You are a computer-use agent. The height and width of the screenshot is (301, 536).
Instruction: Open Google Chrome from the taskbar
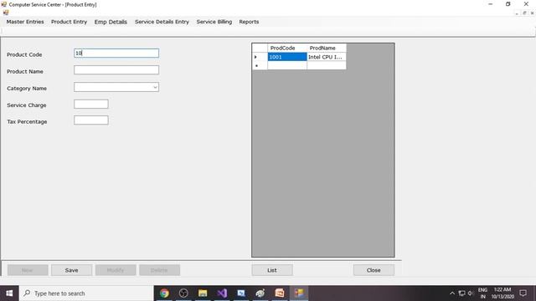click(164, 293)
